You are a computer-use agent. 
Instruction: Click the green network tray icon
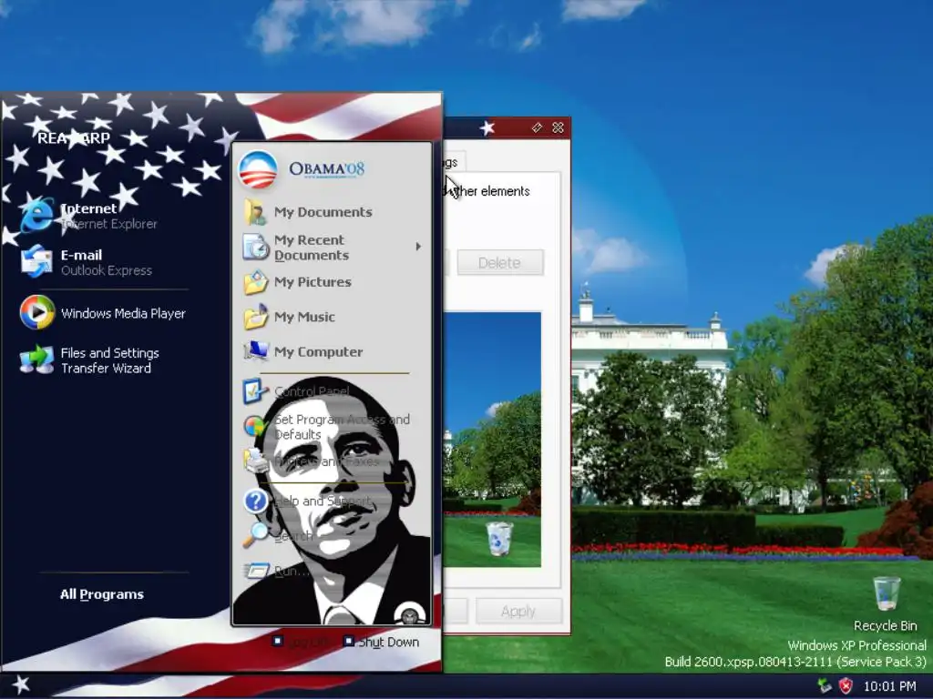click(824, 686)
